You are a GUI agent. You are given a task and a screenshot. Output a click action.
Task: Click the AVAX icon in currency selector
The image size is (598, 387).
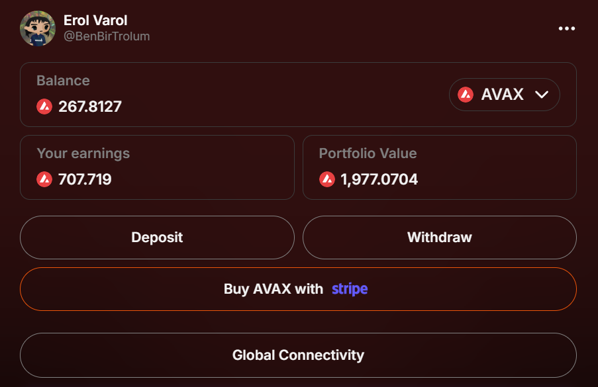point(466,95)
